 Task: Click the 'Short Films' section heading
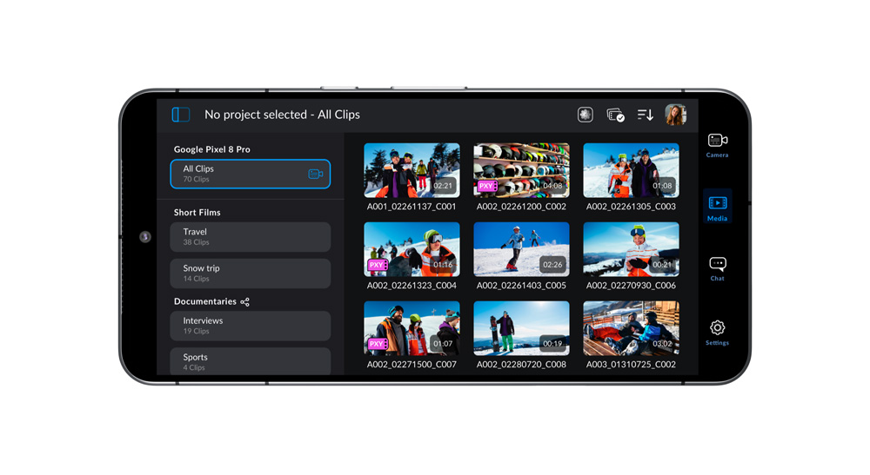click(x=197, y=213)
